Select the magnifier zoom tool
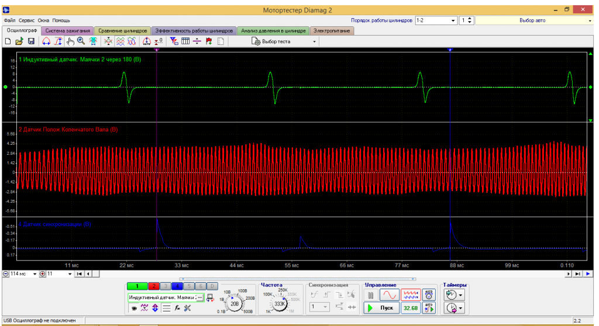 click(81, 41)
